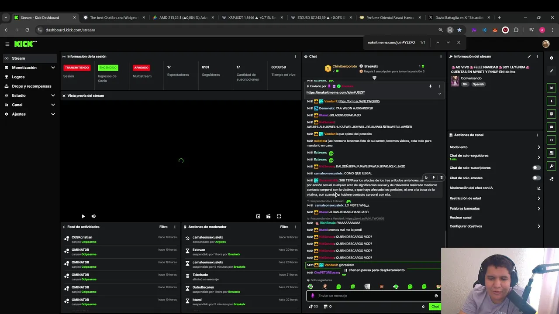Click the green Chat send button
This screenshot has height=314, width=559.
pos(435,307)
